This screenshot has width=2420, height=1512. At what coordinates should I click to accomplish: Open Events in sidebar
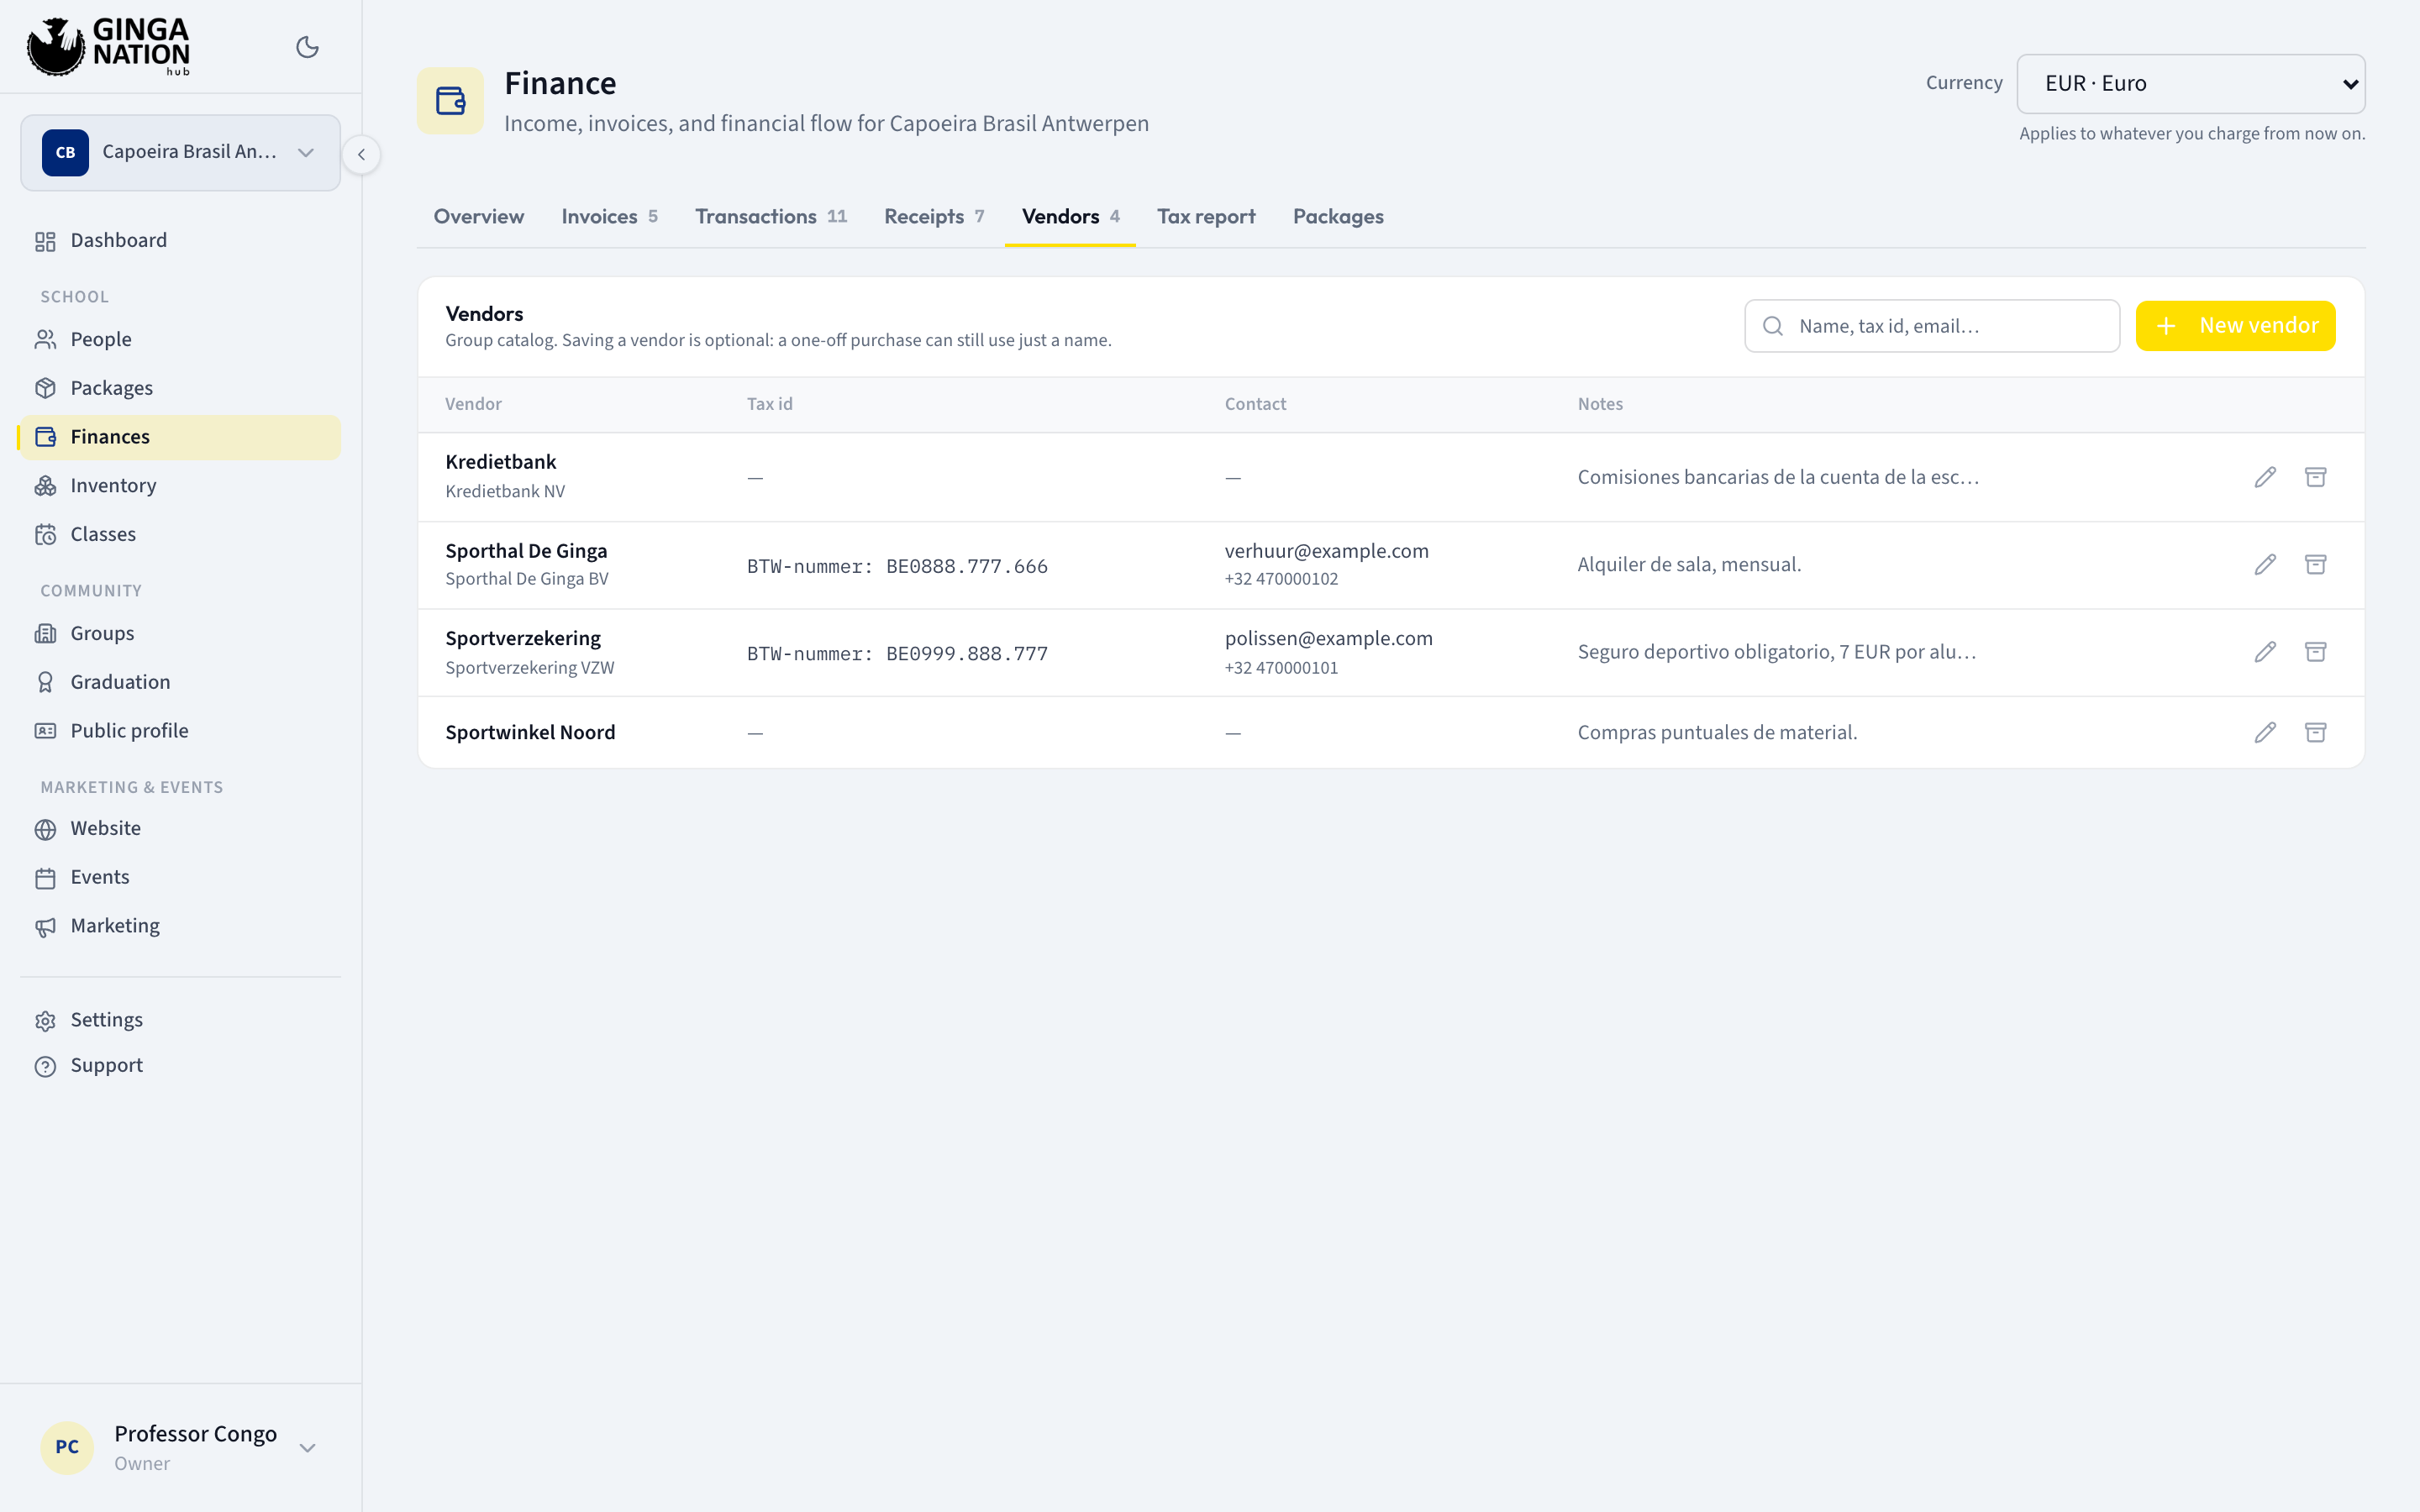(x=180, y=877)
